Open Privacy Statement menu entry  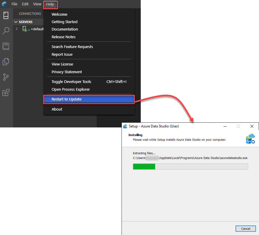point(89,72)
